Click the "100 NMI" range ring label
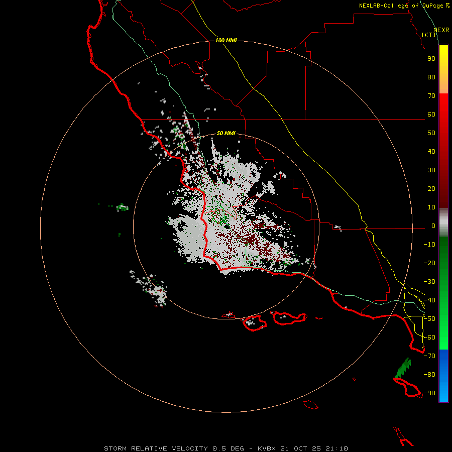452x452 pixels. 226,40
